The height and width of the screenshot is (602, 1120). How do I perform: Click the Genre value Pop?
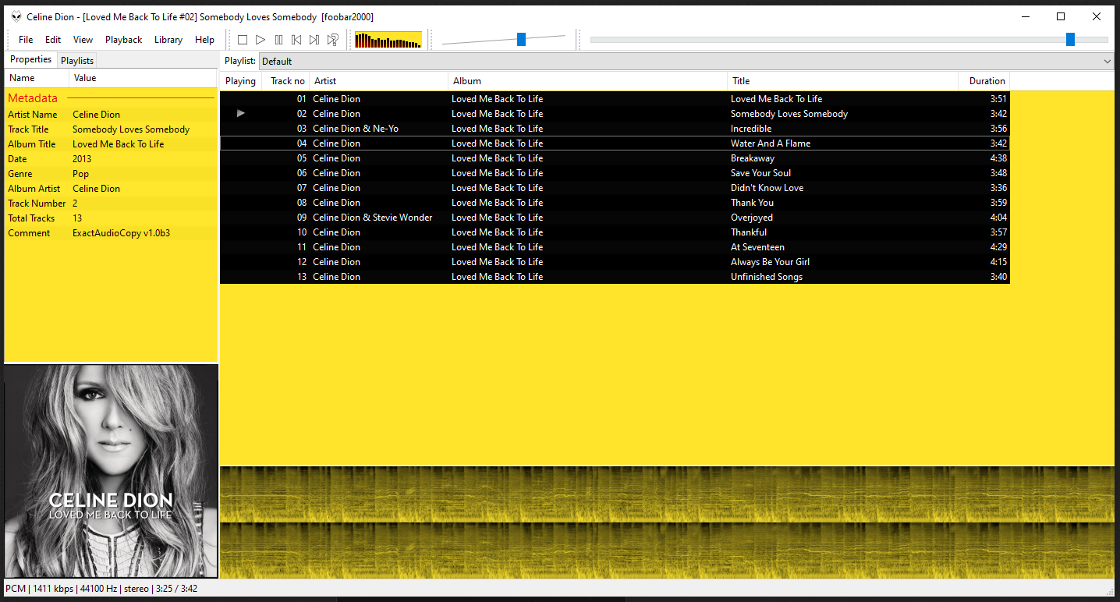81,174
